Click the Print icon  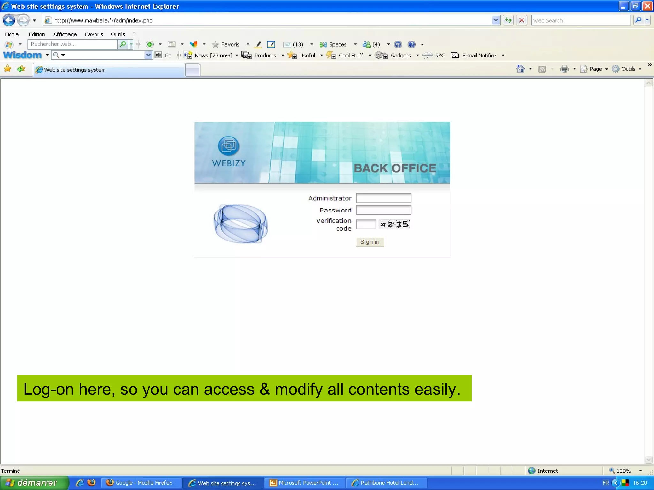point(564,69)
